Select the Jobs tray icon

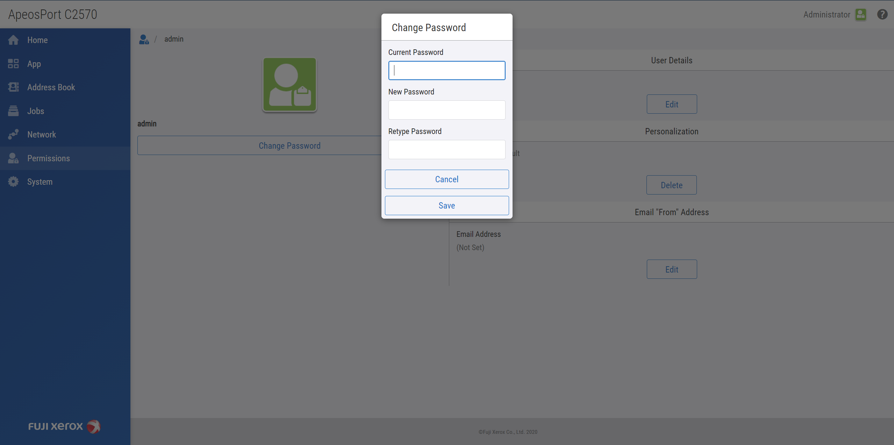[13, 111]
